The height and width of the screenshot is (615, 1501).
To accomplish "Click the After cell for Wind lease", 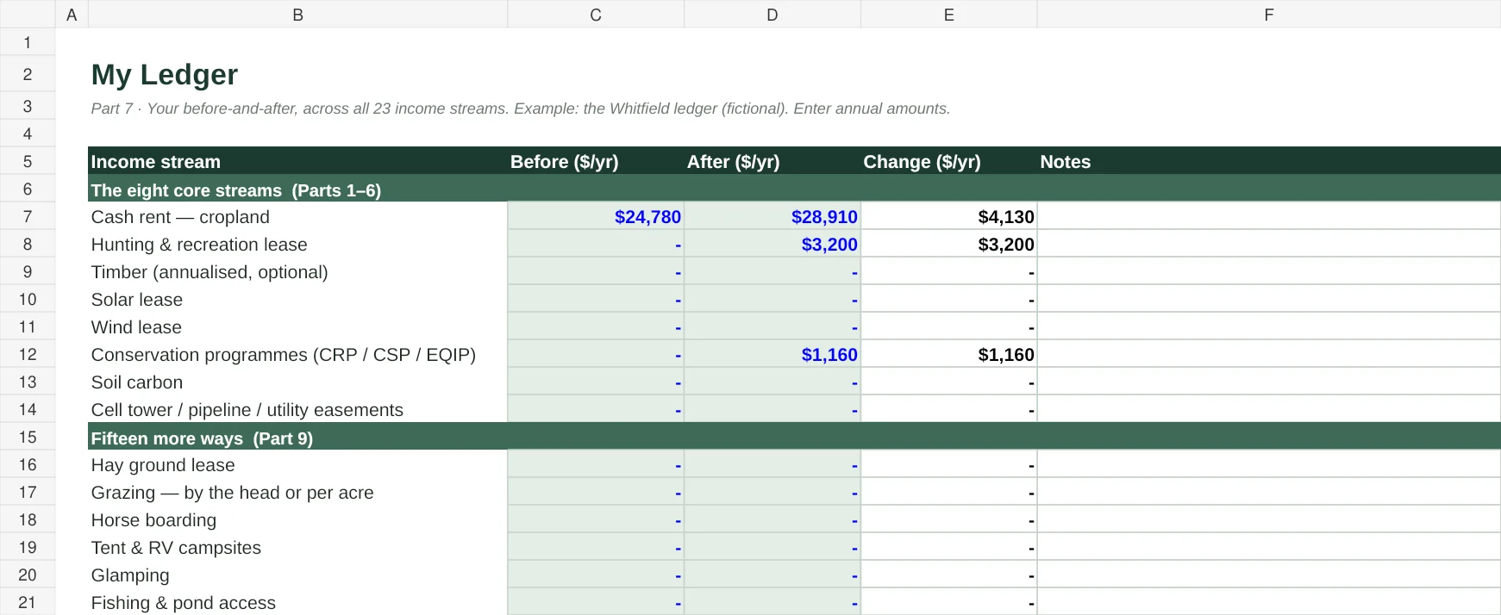I will [772, 326].
